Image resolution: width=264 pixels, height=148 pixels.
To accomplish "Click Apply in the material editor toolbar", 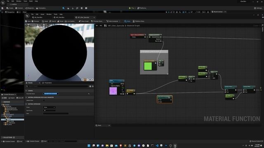I will pos(45,21).
